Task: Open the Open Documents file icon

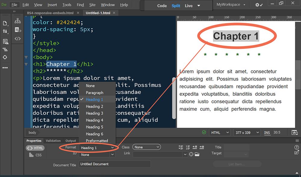Action: click(5, 23)
